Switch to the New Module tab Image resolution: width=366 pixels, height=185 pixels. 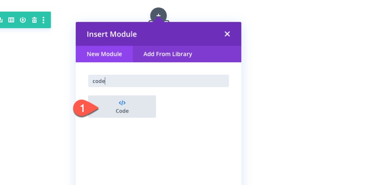coord(104,54)
